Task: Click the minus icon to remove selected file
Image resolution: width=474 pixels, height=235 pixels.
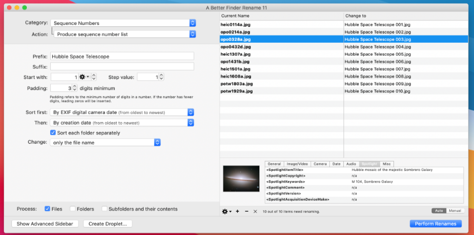Action: 246,211
